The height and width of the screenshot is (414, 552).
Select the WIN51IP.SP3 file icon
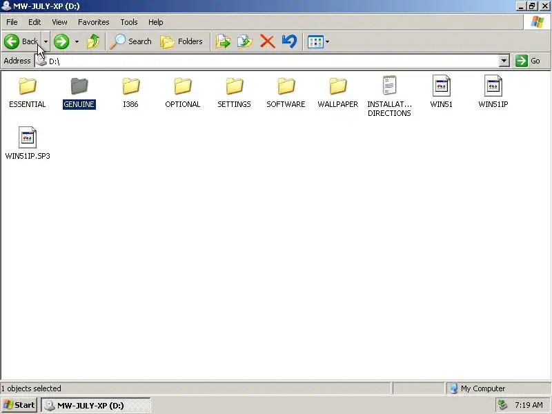[28, 137]
